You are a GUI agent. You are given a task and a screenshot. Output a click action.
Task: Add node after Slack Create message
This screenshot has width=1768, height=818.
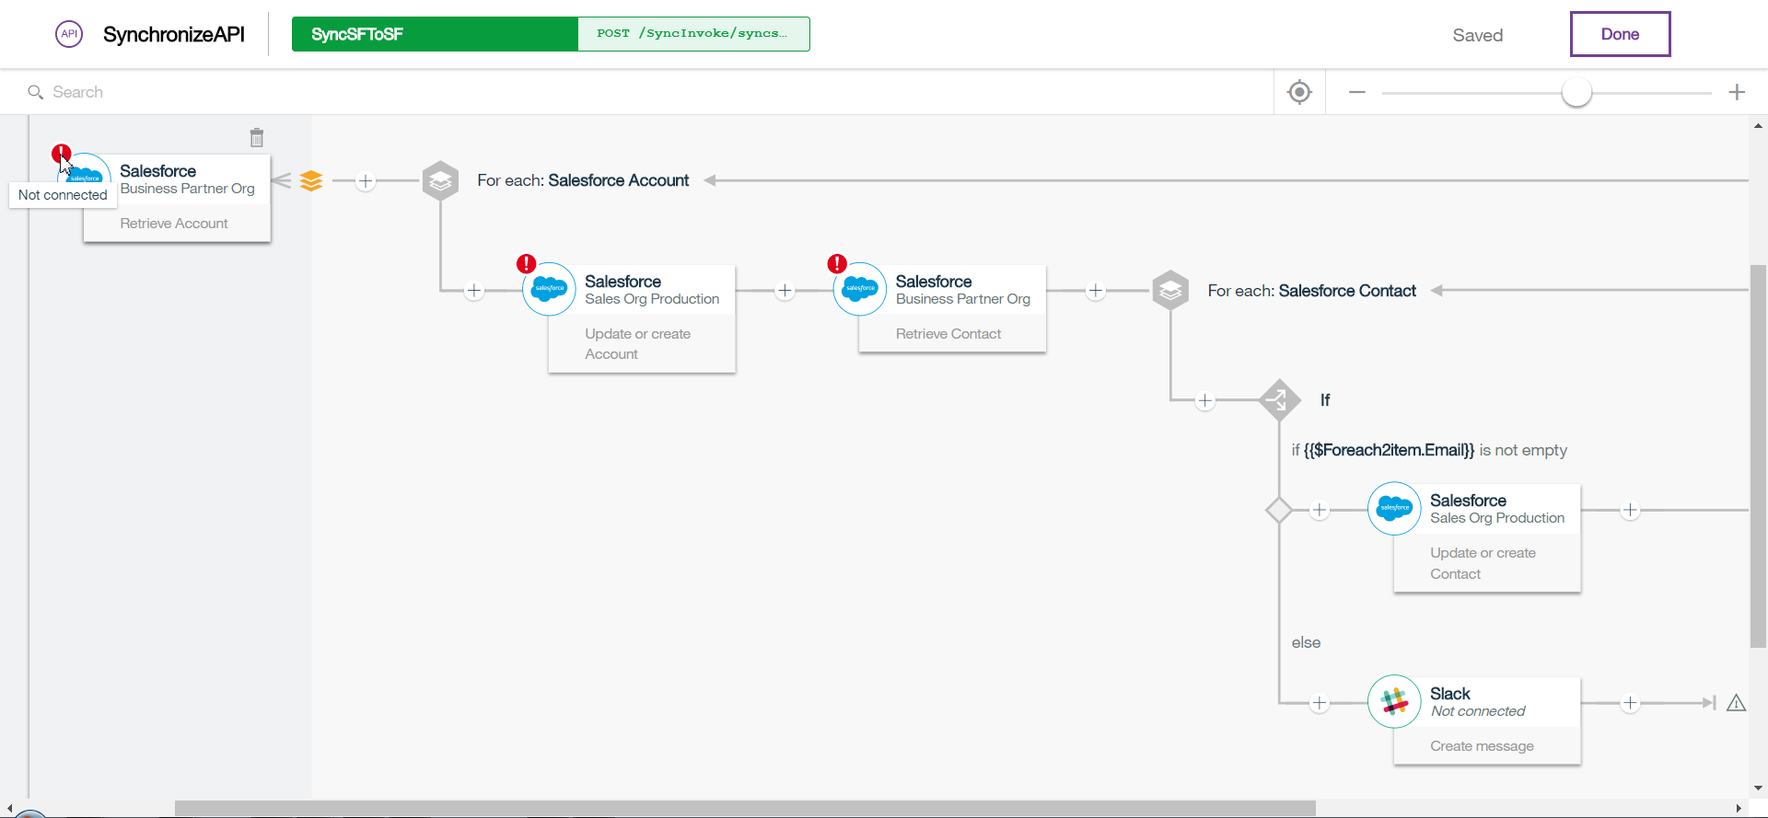[1630, 703]
